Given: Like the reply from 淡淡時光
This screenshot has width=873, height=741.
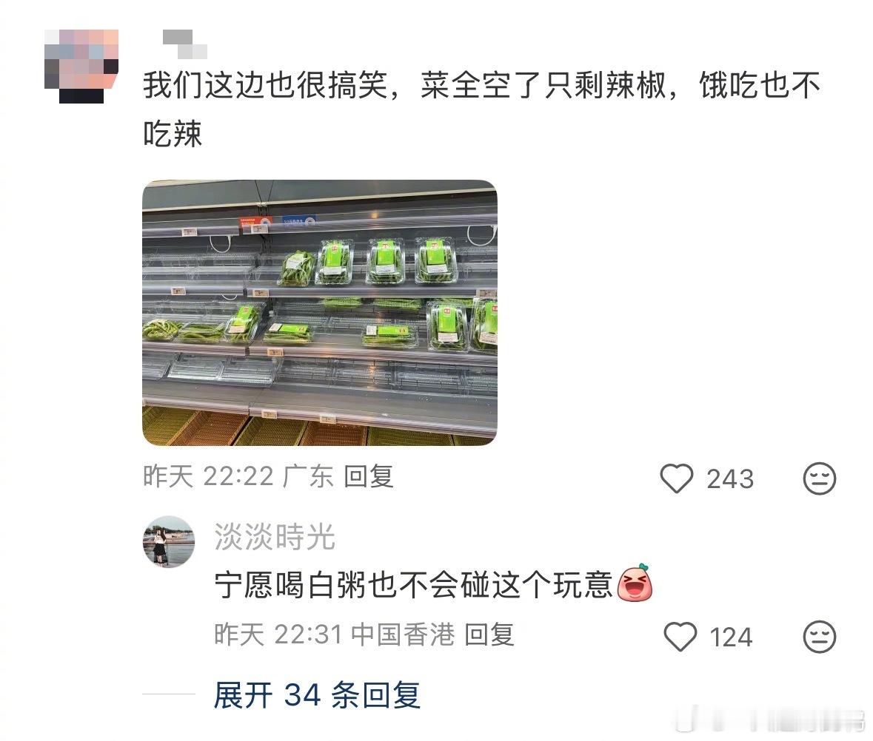Looking at the screenshot, I should 680,637.
